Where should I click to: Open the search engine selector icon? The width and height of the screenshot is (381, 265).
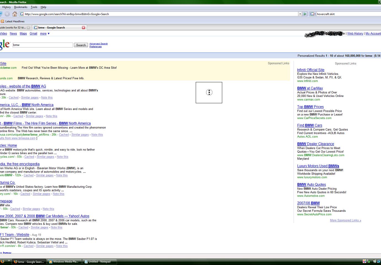tap(313, 14)
